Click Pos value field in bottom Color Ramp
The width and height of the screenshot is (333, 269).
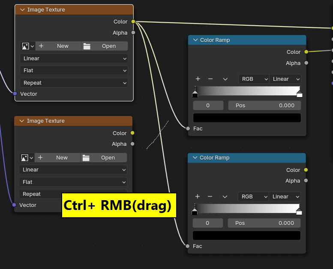click(x=264, y=223)
